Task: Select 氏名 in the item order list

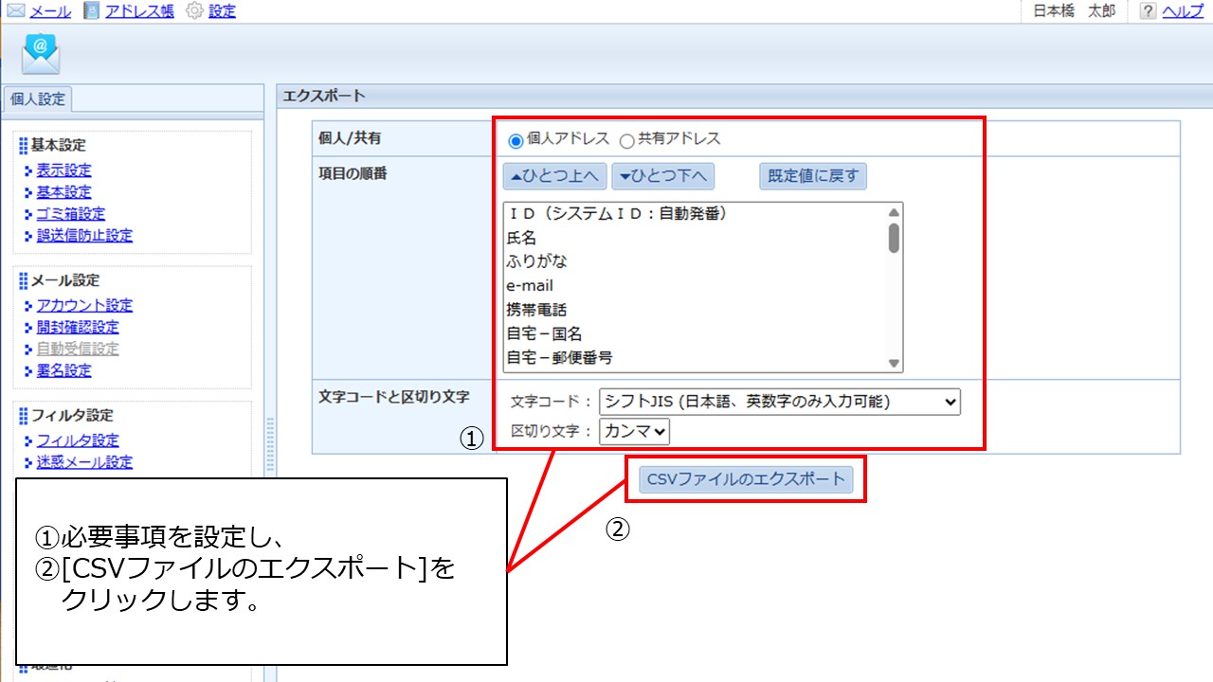Action: coord(695,238)
